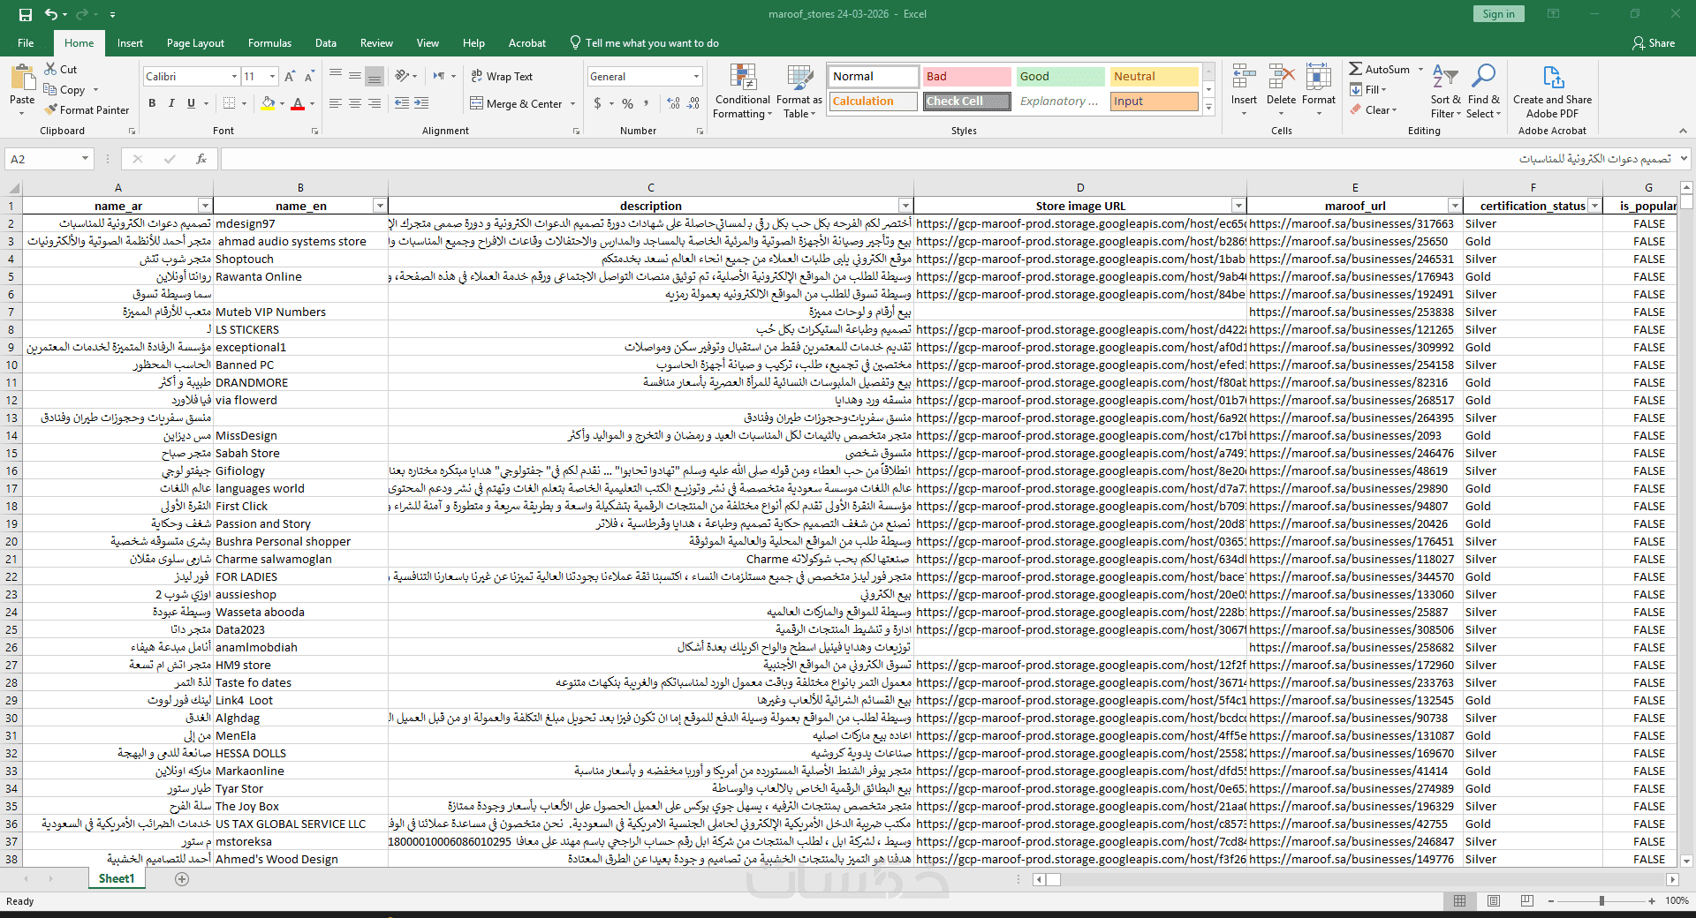Apply the Neutral cell style
Image resolution: width=1696 pixels, height=918 pixels.
1154,77
